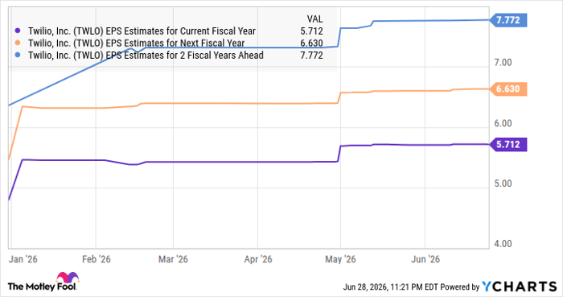Click the orange legend dot for Next Fiscal Year

coord(18,43)
